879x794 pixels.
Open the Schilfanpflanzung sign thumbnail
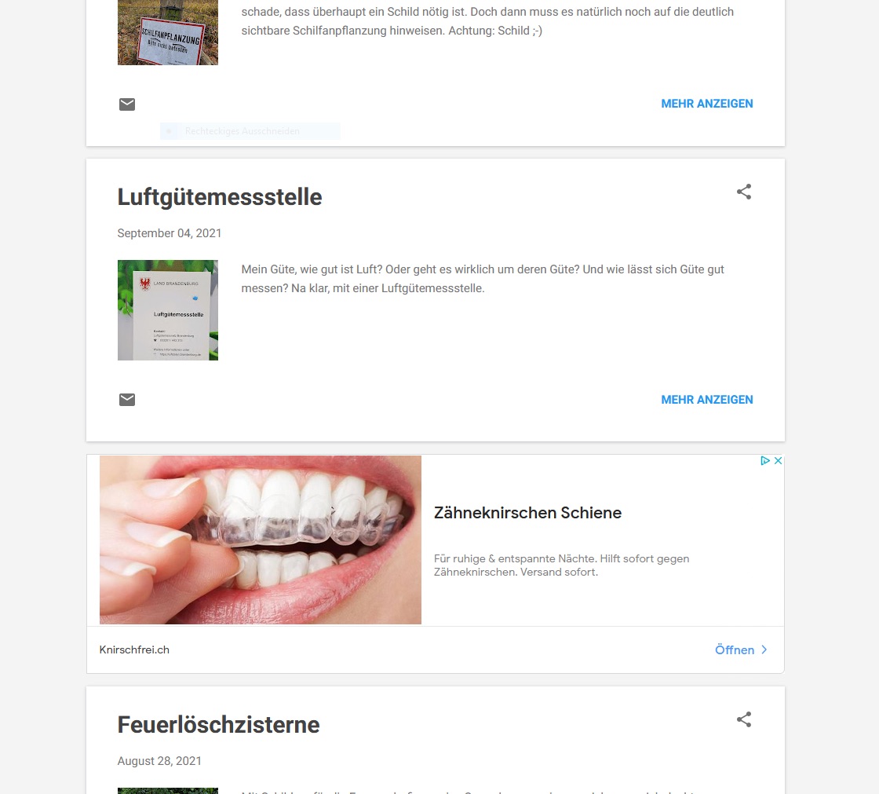(168, 32)
